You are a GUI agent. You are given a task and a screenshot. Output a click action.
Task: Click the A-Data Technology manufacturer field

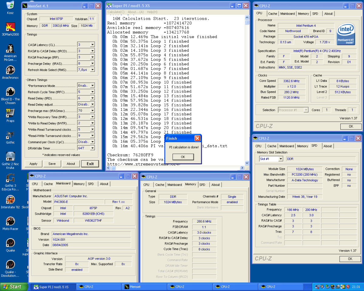(305, 180)
